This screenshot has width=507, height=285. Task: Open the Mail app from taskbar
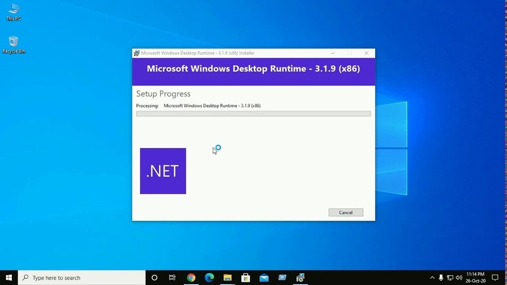click(x=264, y=277)
